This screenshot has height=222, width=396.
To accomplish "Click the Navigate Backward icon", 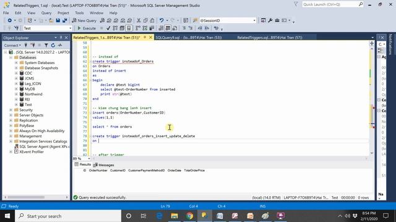I will pyautogui.click(x=10, y=20).
